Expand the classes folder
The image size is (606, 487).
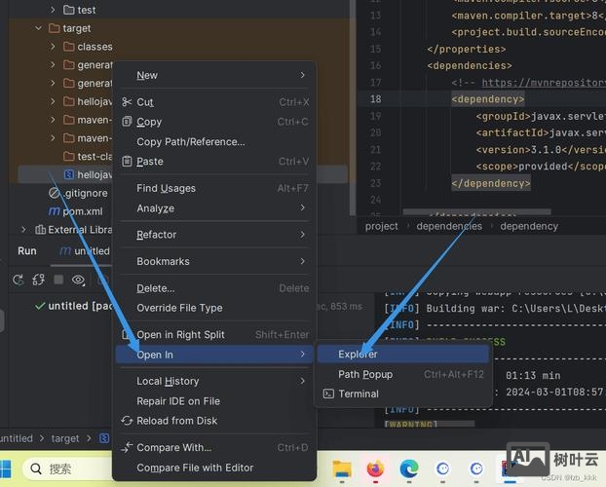pos(54,47)
